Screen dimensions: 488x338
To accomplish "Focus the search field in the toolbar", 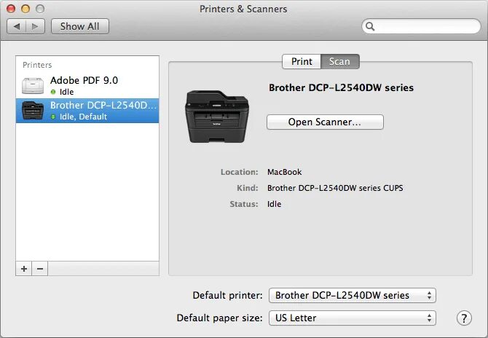I will [421, 26].
